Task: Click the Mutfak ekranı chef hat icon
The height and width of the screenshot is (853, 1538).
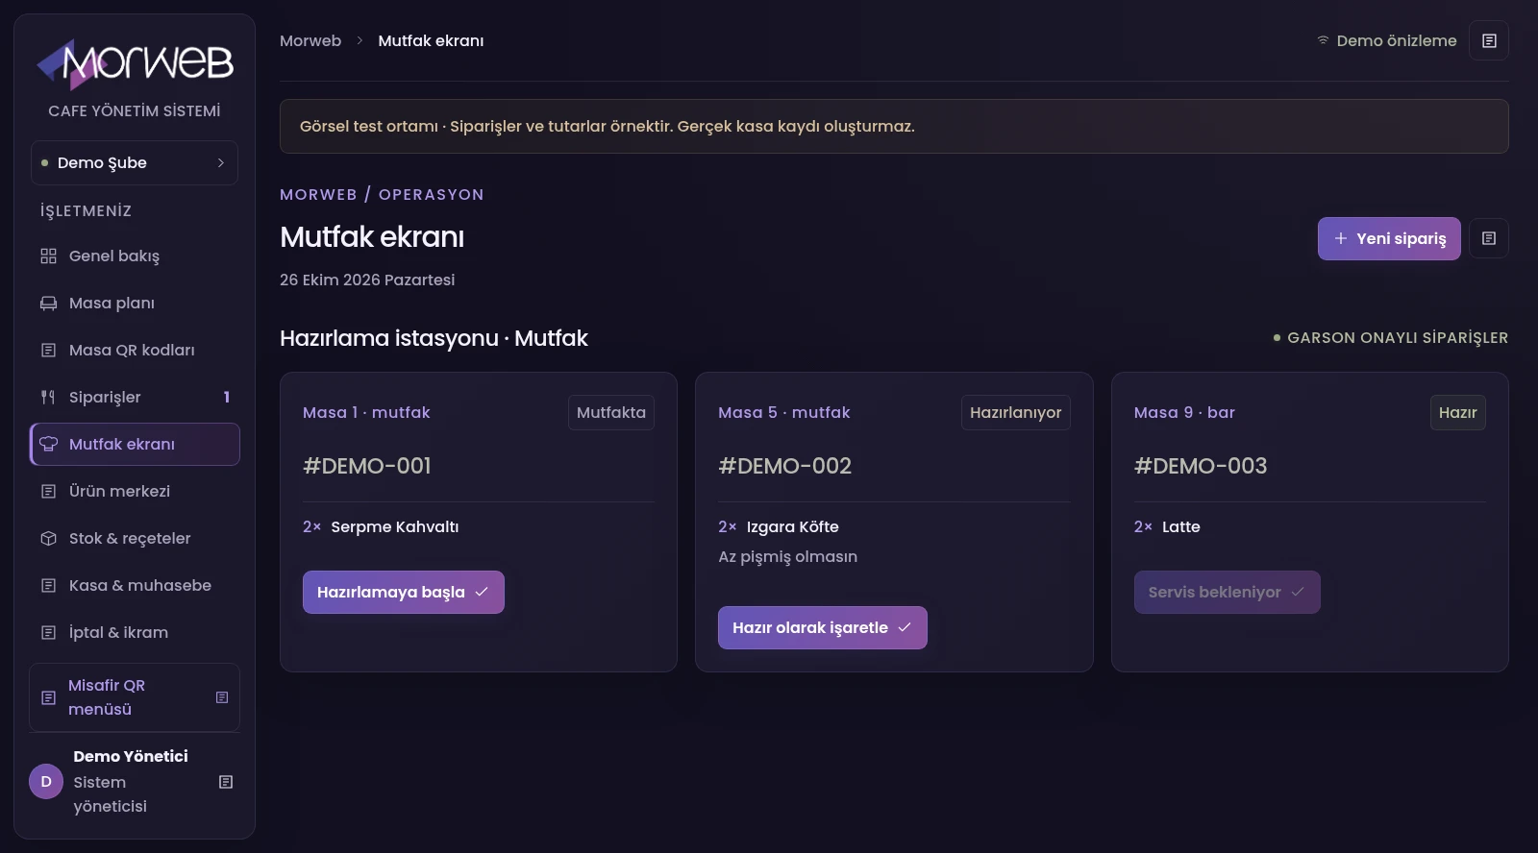Action: [48, 444]
